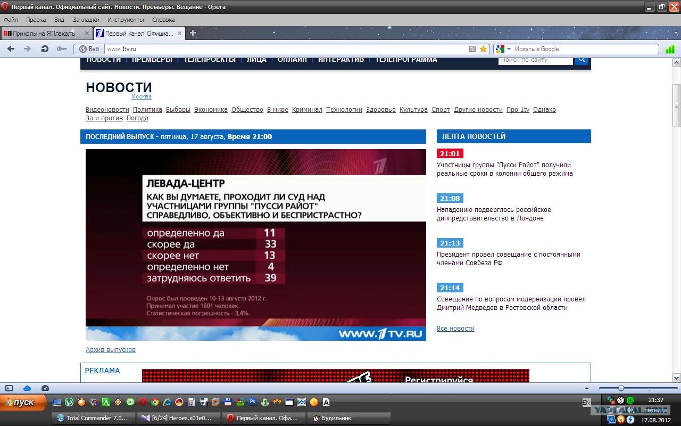Focus the address bar showing www.1tv.ru
This screenshot has width=681, height=426.
click(x=286, y=49)
